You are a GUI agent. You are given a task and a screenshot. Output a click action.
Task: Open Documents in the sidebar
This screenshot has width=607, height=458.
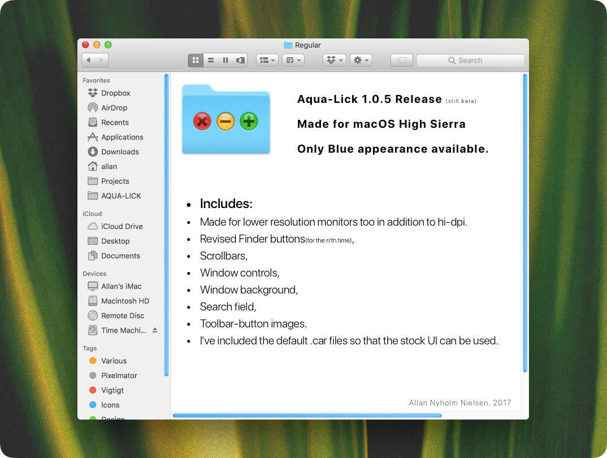coord(123,256)
